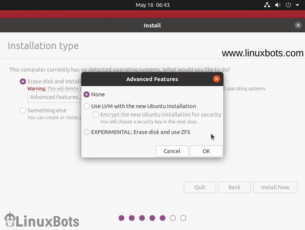Enable Encrypt the new Ubuntu installation for security
Viewport: 305px width, 230px height.
(x=95, y=114)
